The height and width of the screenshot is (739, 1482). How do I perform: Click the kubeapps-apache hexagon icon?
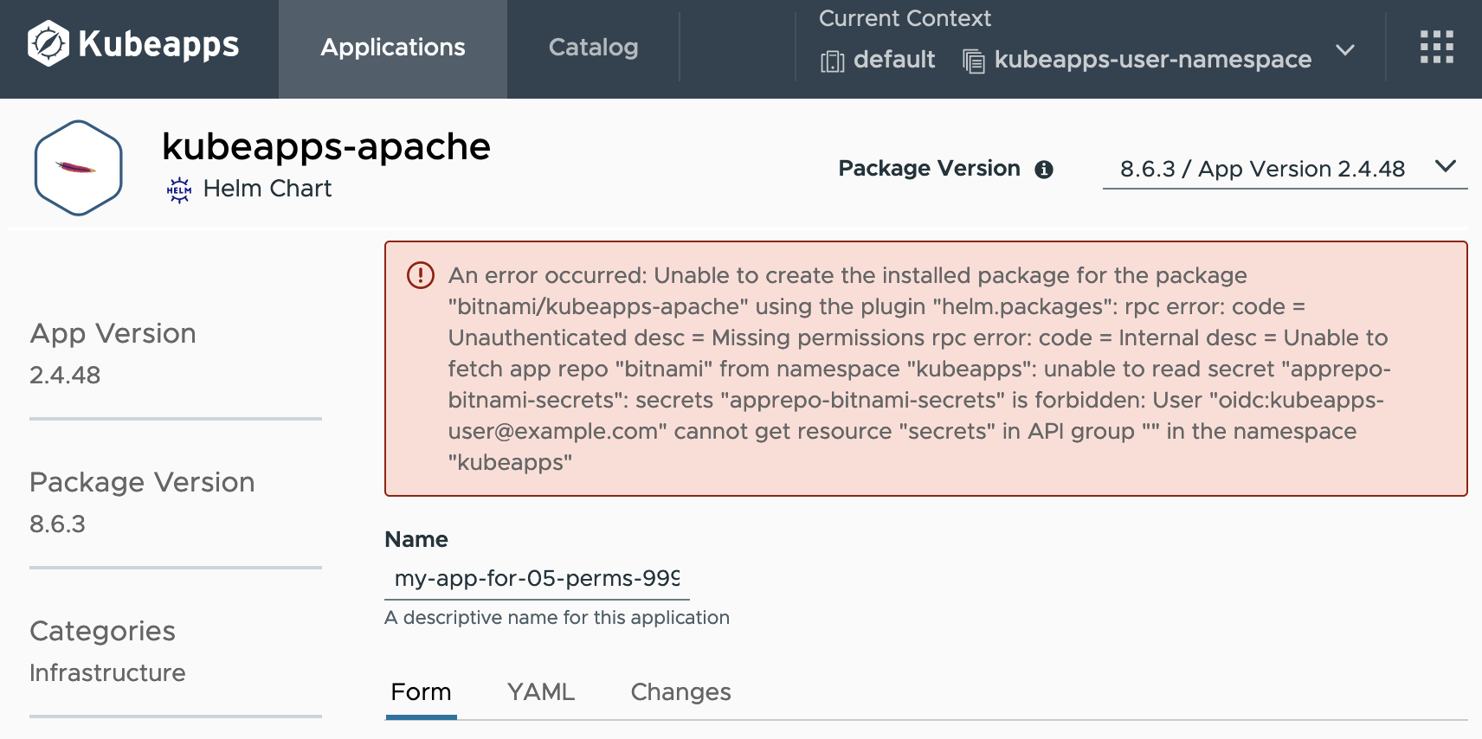(78, 168)
